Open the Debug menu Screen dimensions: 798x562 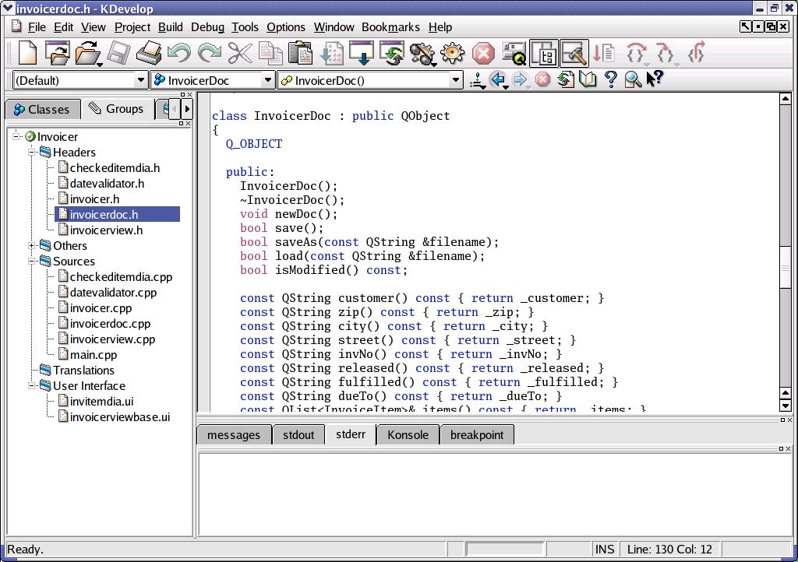point(207,27)
